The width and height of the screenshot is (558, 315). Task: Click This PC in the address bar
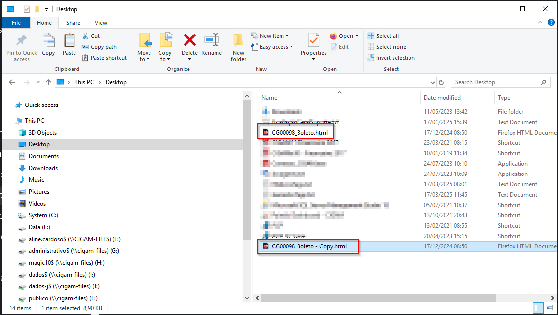pyautogui.click(x=84, y=82)
